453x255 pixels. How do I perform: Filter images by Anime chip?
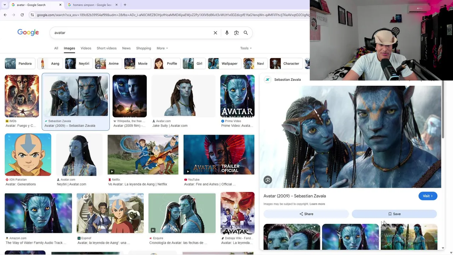[x=108, y=63]
